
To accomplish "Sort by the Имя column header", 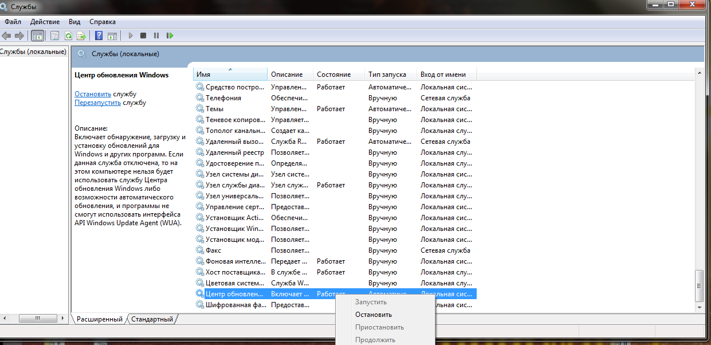I will click(230, 75).
